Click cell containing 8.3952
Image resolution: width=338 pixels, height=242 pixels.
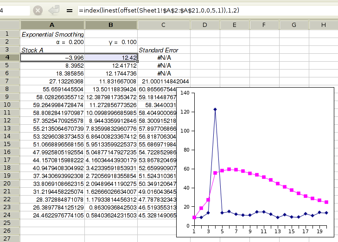click(x=52, y=65)
